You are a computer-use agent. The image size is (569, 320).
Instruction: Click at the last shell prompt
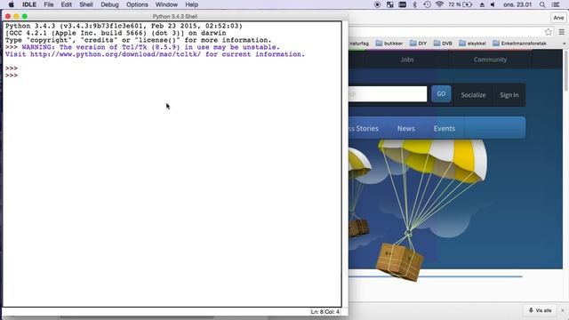(12, 76)
